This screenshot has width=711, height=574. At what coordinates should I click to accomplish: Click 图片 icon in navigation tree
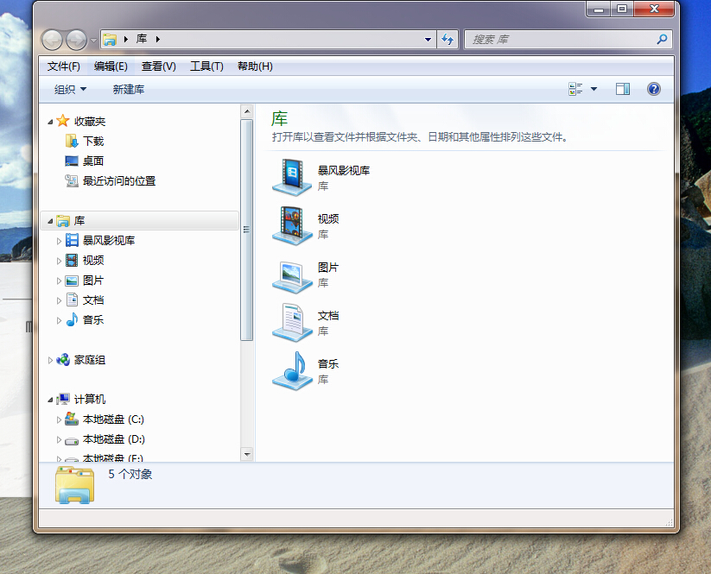pos(72,281)
